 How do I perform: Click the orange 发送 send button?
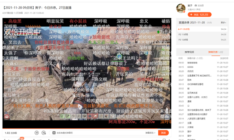point(163,133)
